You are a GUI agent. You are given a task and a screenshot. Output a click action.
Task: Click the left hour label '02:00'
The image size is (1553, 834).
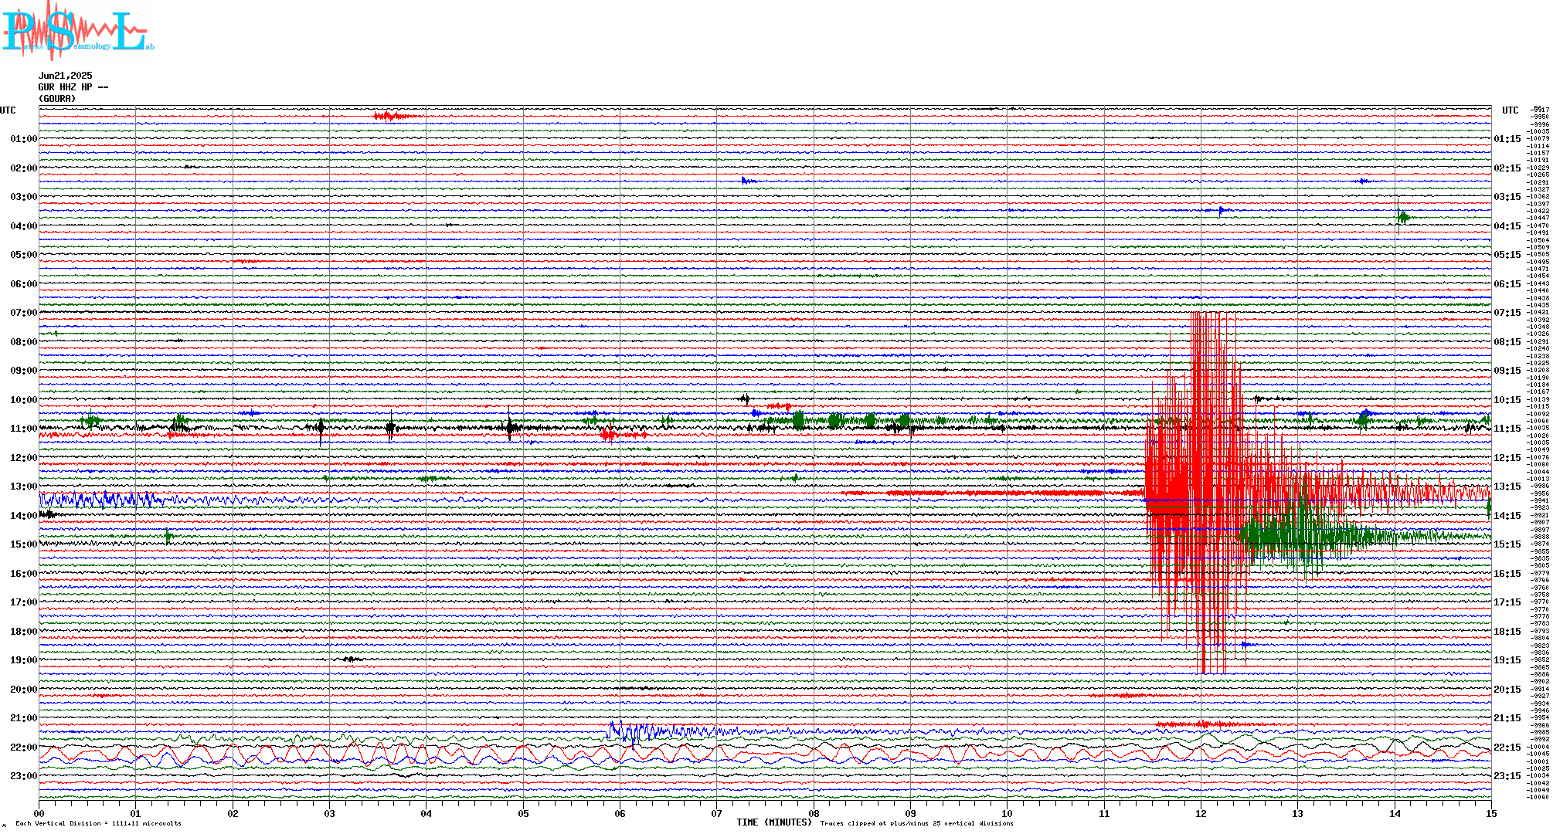pyautogui.click(x=24, y=168)
